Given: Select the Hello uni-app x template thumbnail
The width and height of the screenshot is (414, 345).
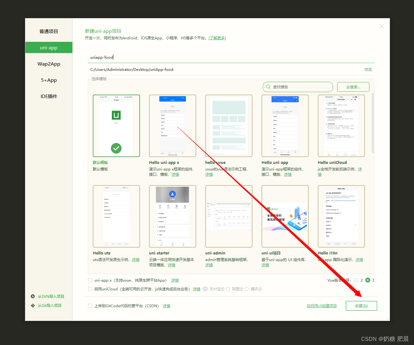Looking at the screenshot, I should click(172, 126).
